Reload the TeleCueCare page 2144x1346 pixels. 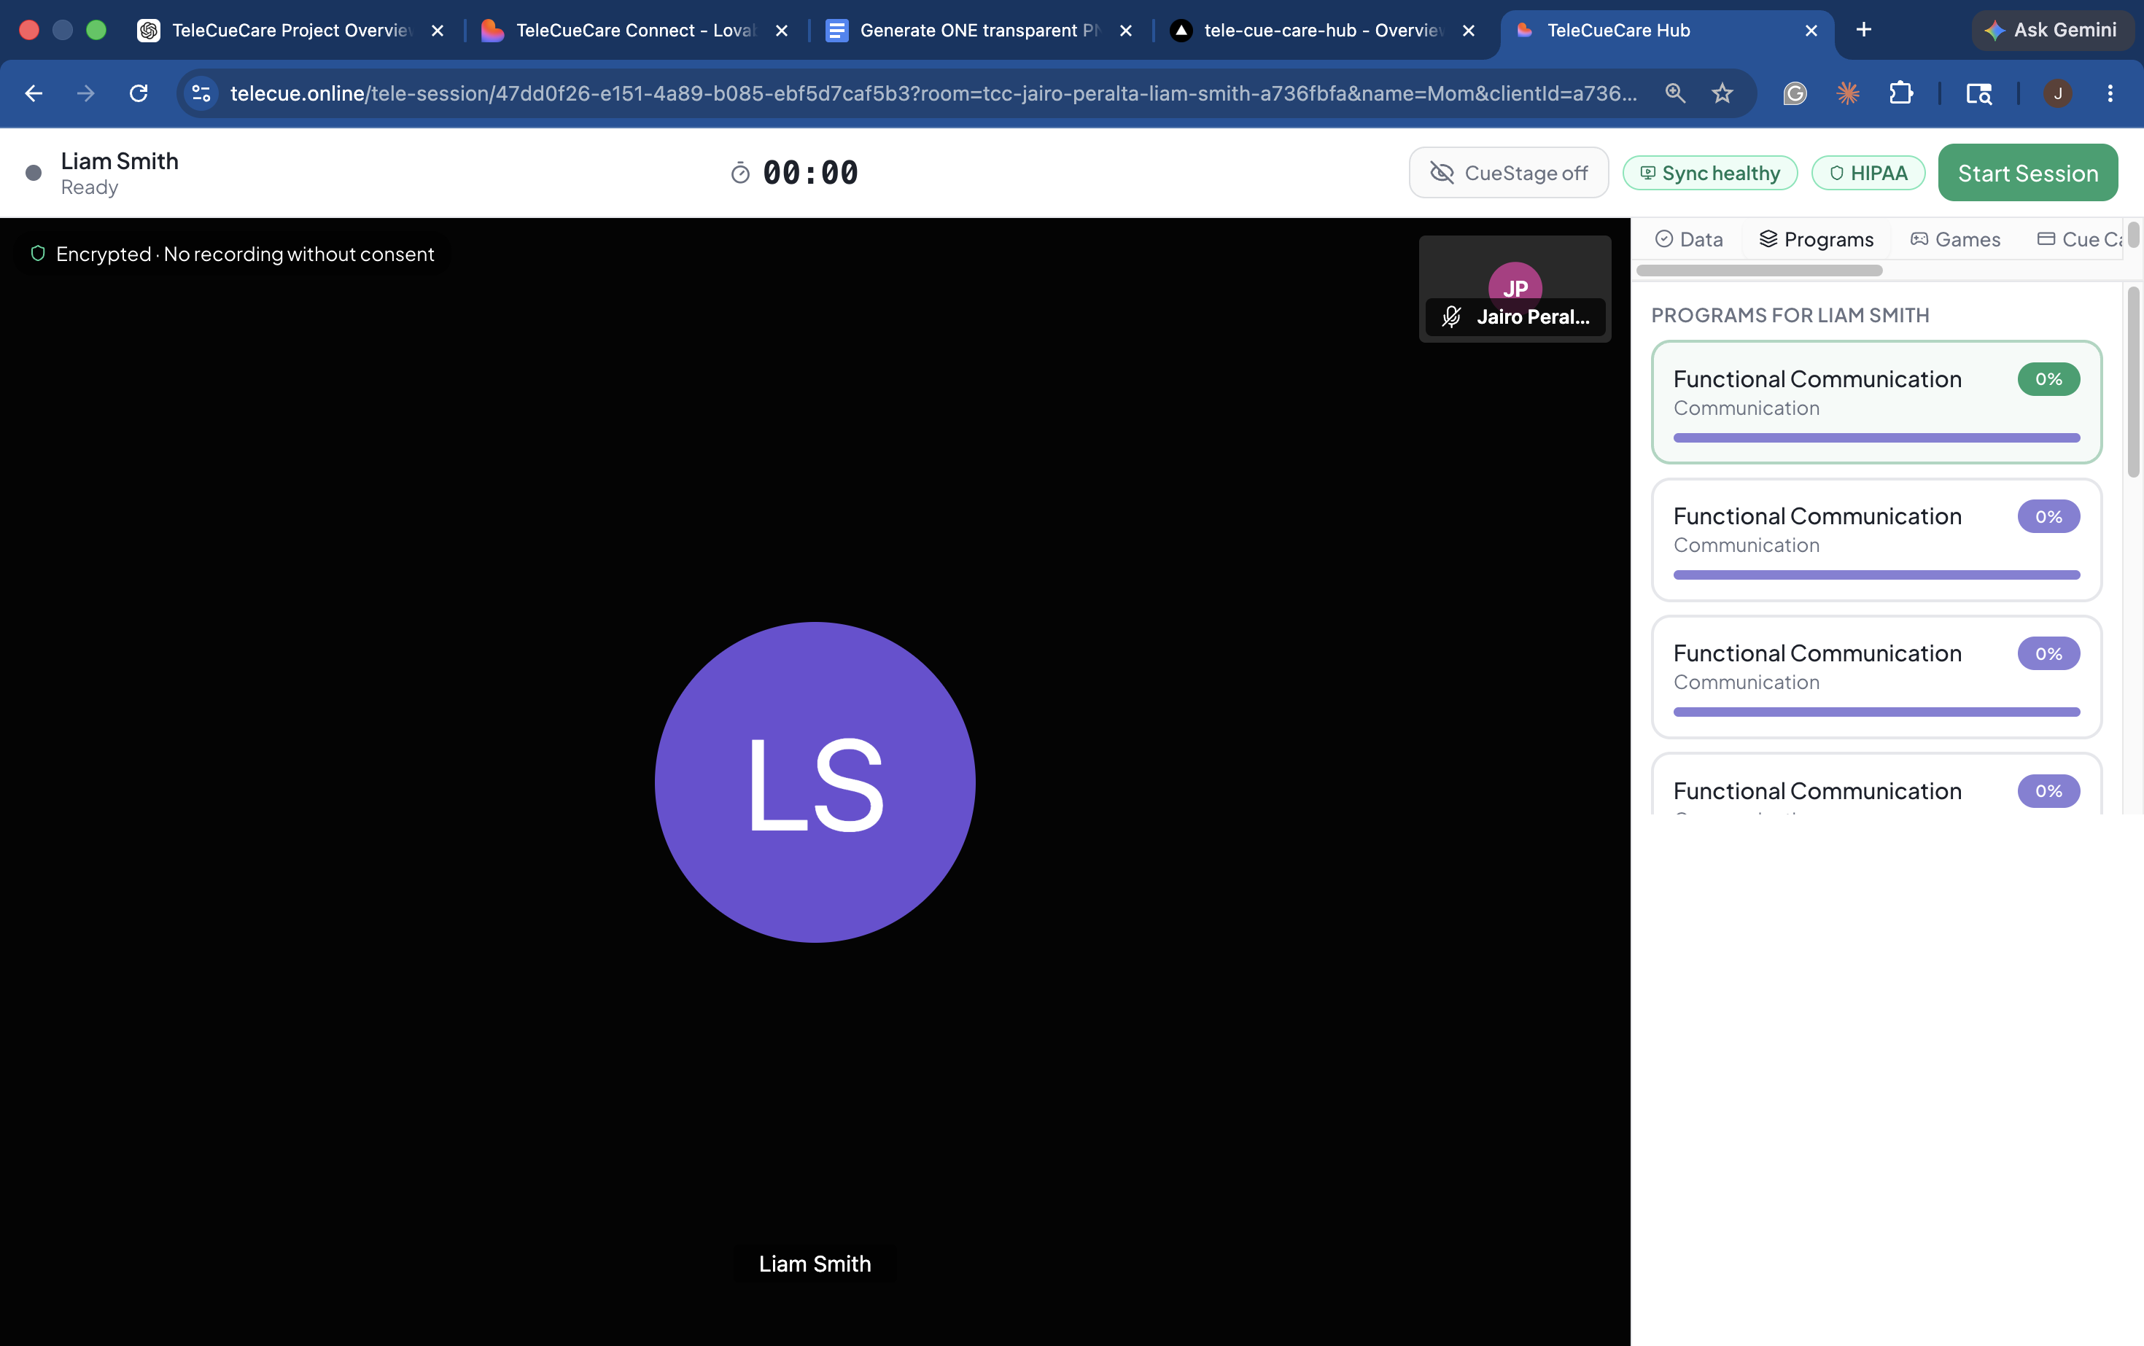pos(138,93)
